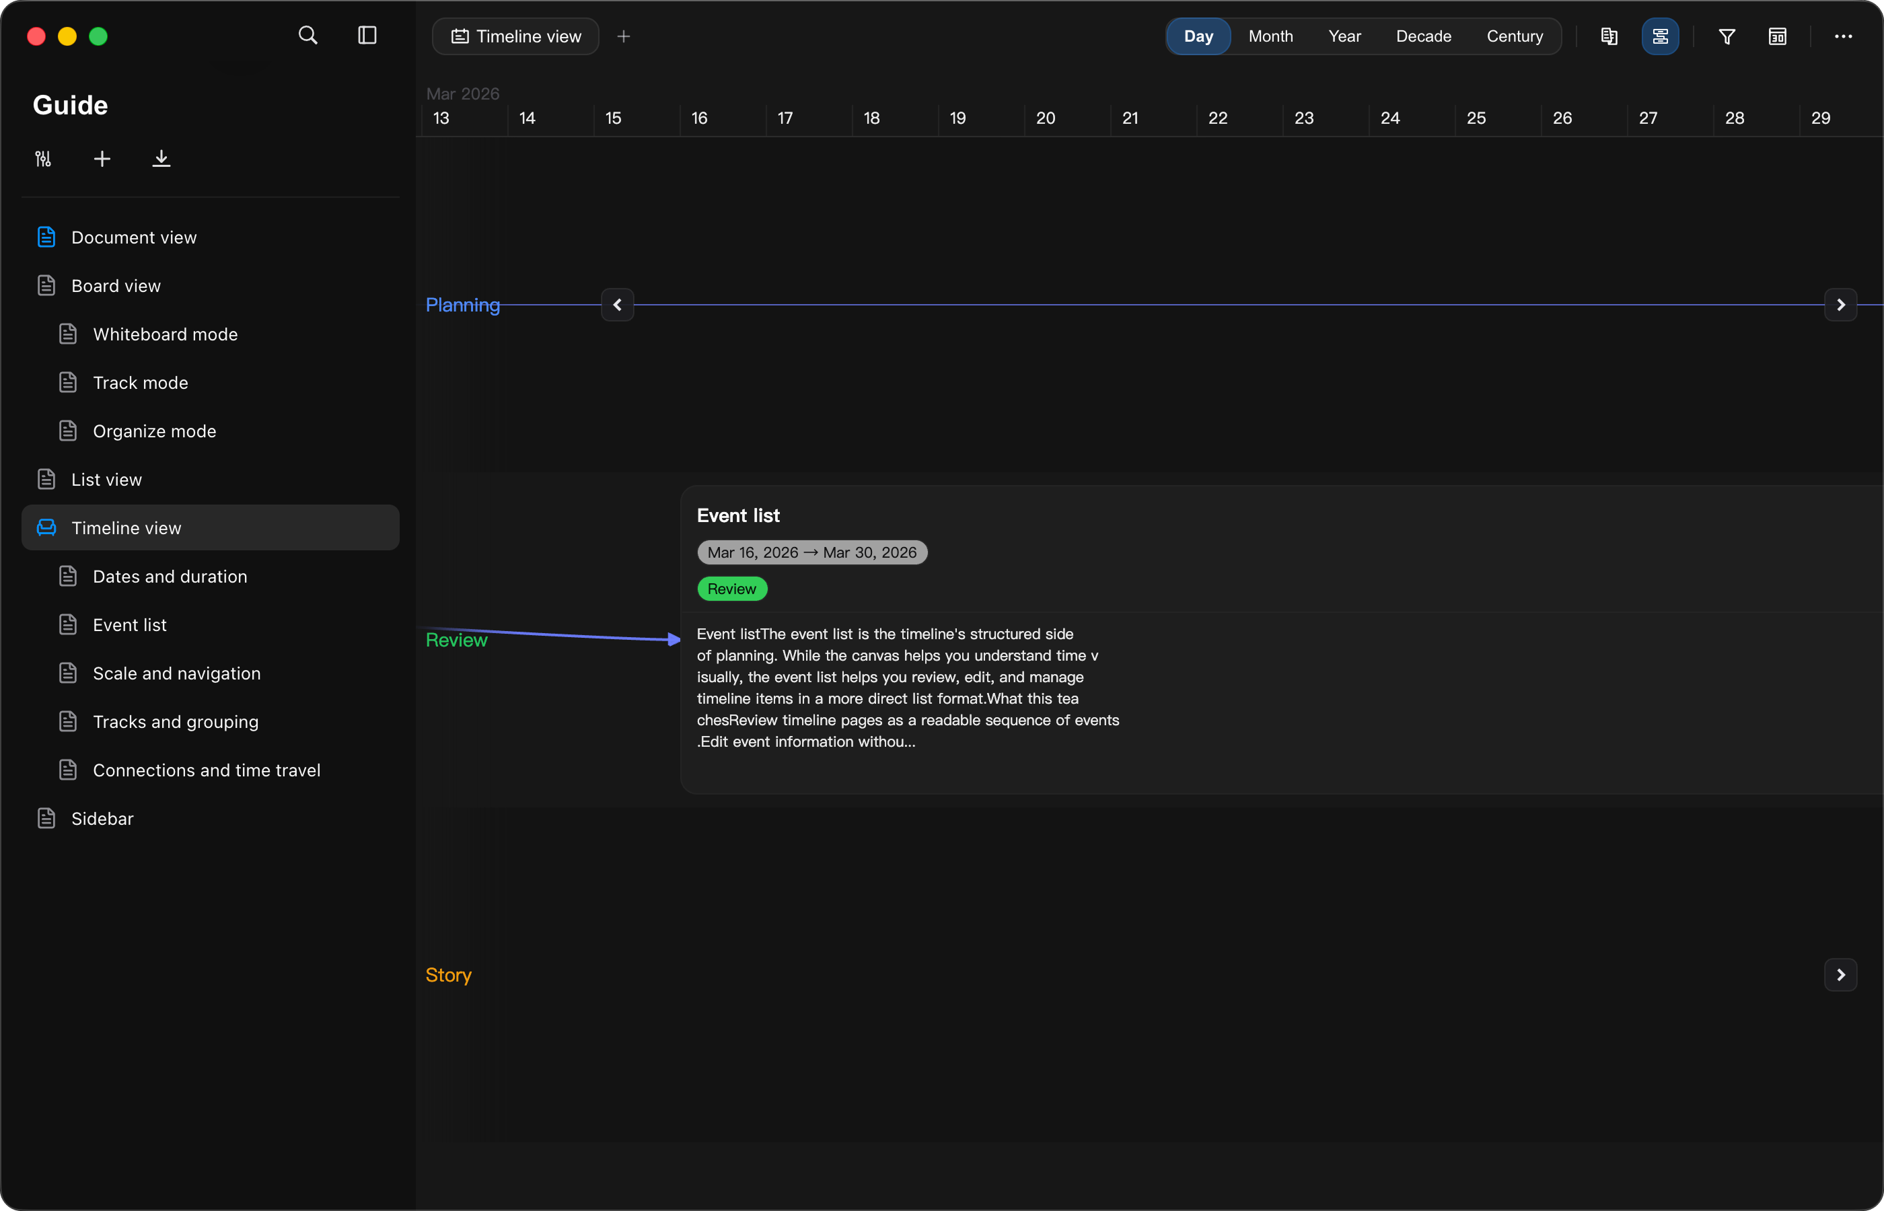Open the Guide settings sliders icon
This screenshot has height=1211, width=1884.
43,159
